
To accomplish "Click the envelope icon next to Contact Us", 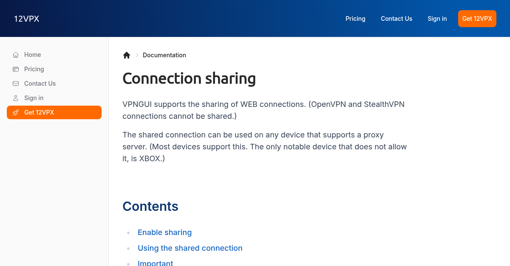I will [15, 84].
